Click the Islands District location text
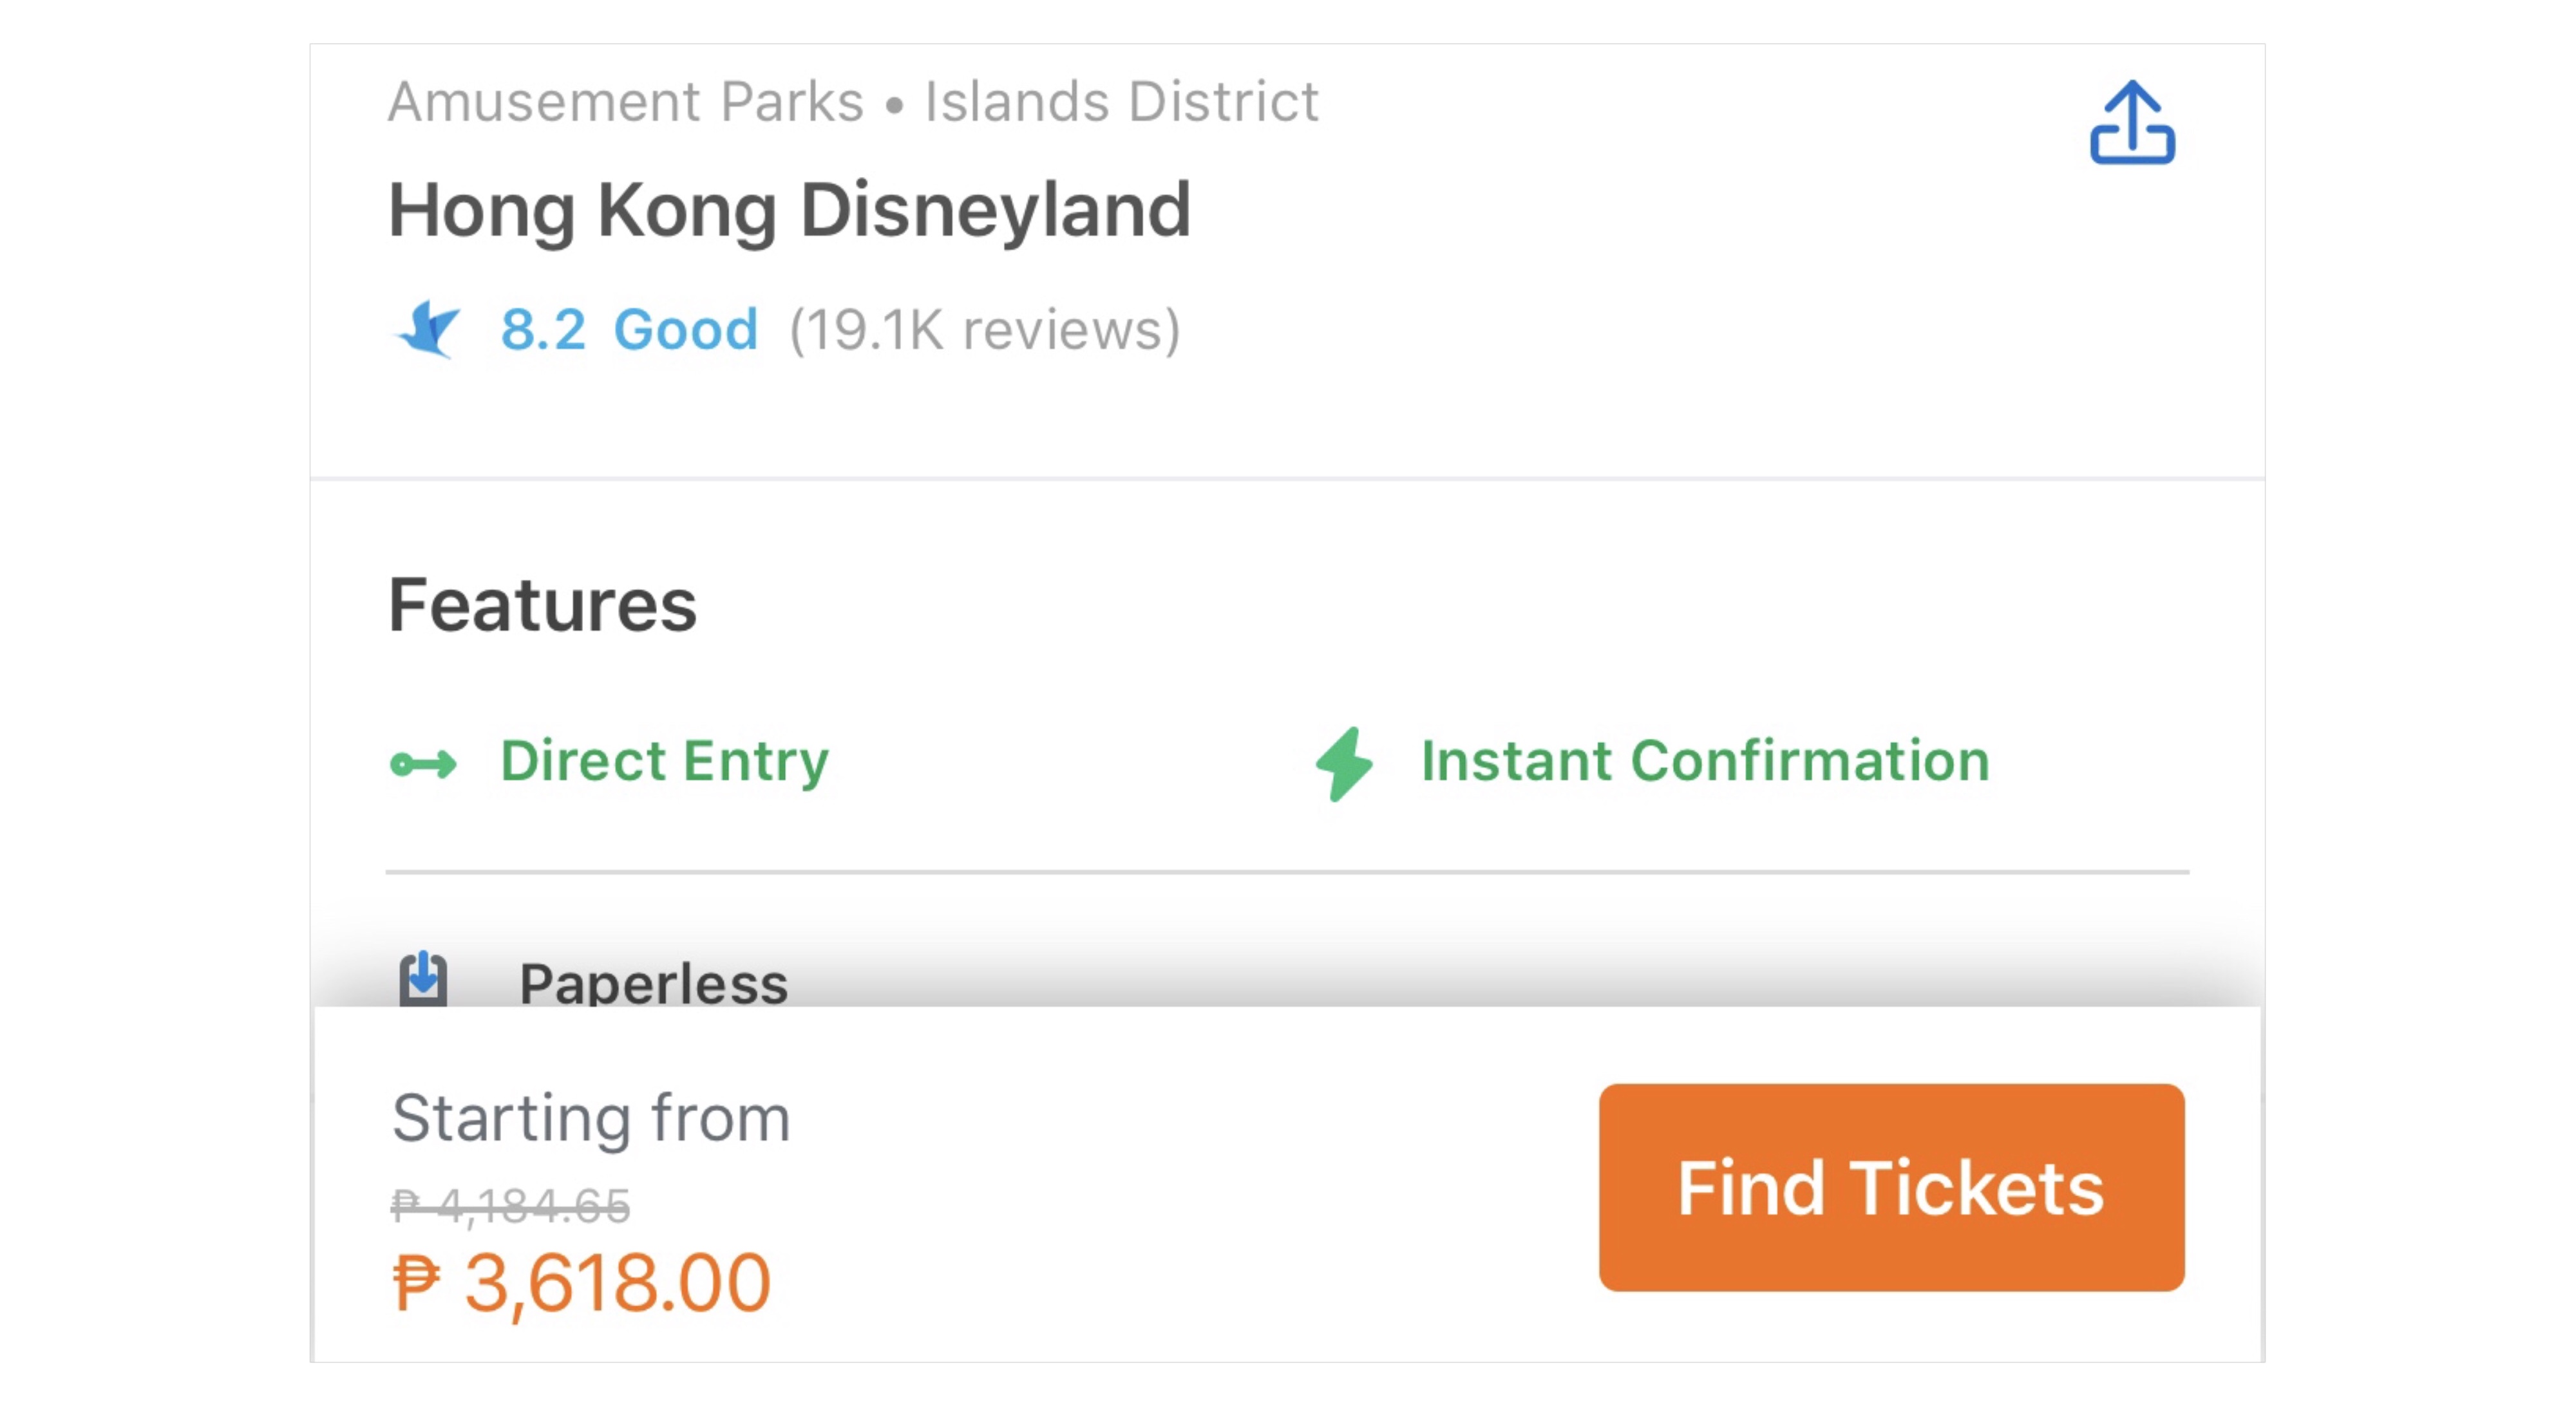The image size is (2576, 1404). click(x=1121, y=101)
